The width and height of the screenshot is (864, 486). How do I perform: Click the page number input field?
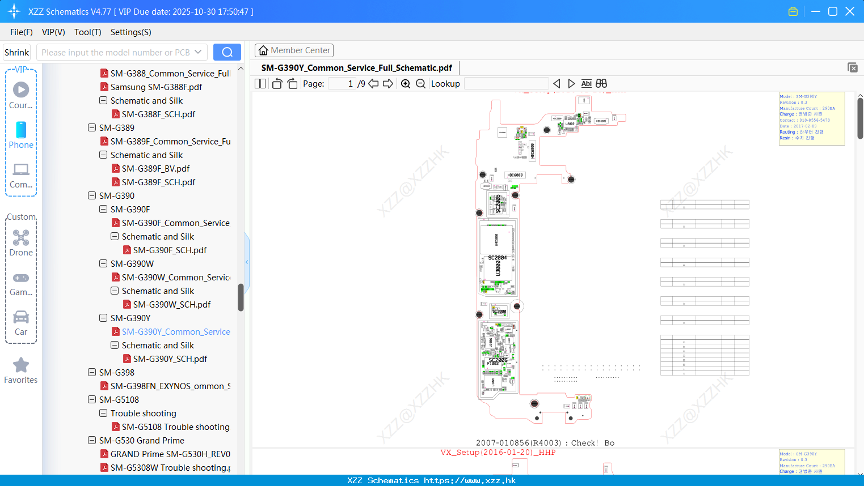coord(342,83)
